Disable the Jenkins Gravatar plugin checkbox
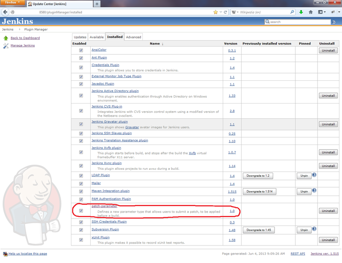Viewport: 342px width, 263px height. click(81, 124)
